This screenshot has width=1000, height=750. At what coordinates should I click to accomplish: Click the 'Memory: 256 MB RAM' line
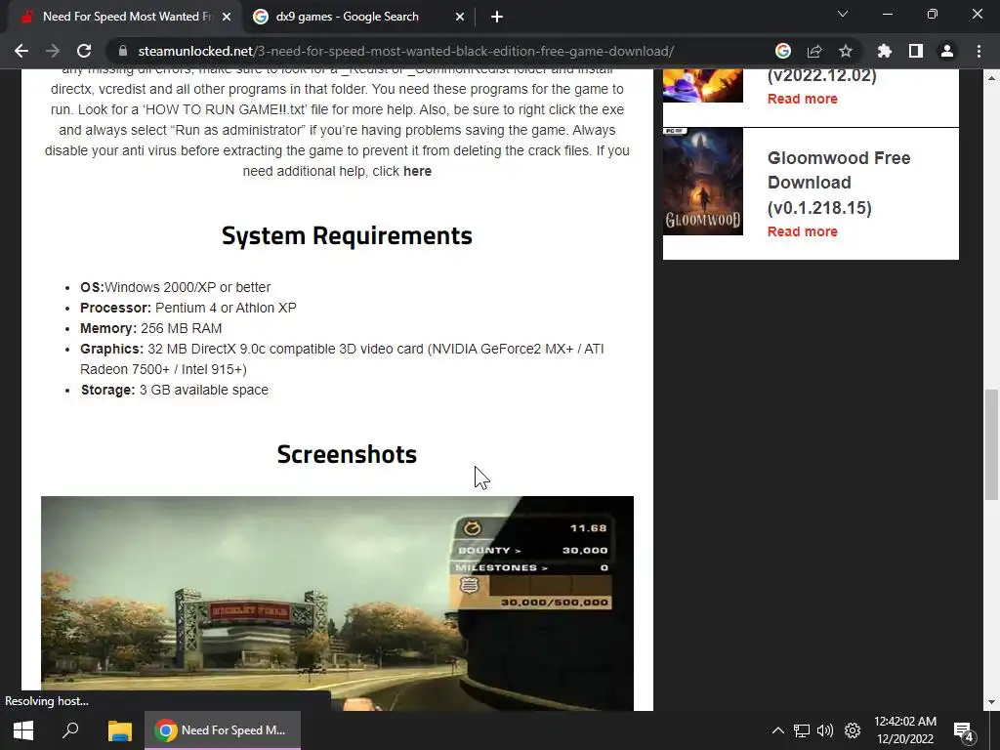[151, 328]
